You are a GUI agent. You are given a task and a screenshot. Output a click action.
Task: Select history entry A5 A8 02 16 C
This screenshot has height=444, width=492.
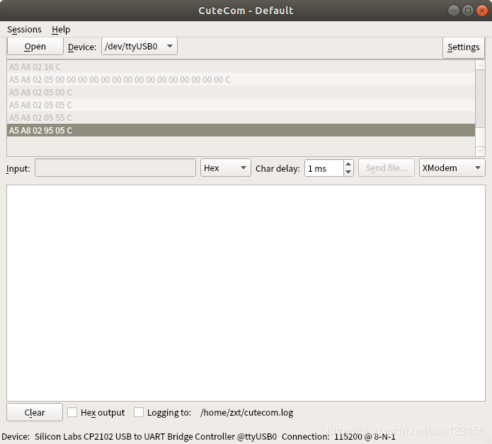241,66
